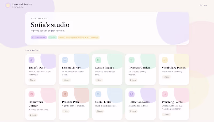Open the Homework Corner room title
Screen dimensions: 214x122
(x=36, y=104)
